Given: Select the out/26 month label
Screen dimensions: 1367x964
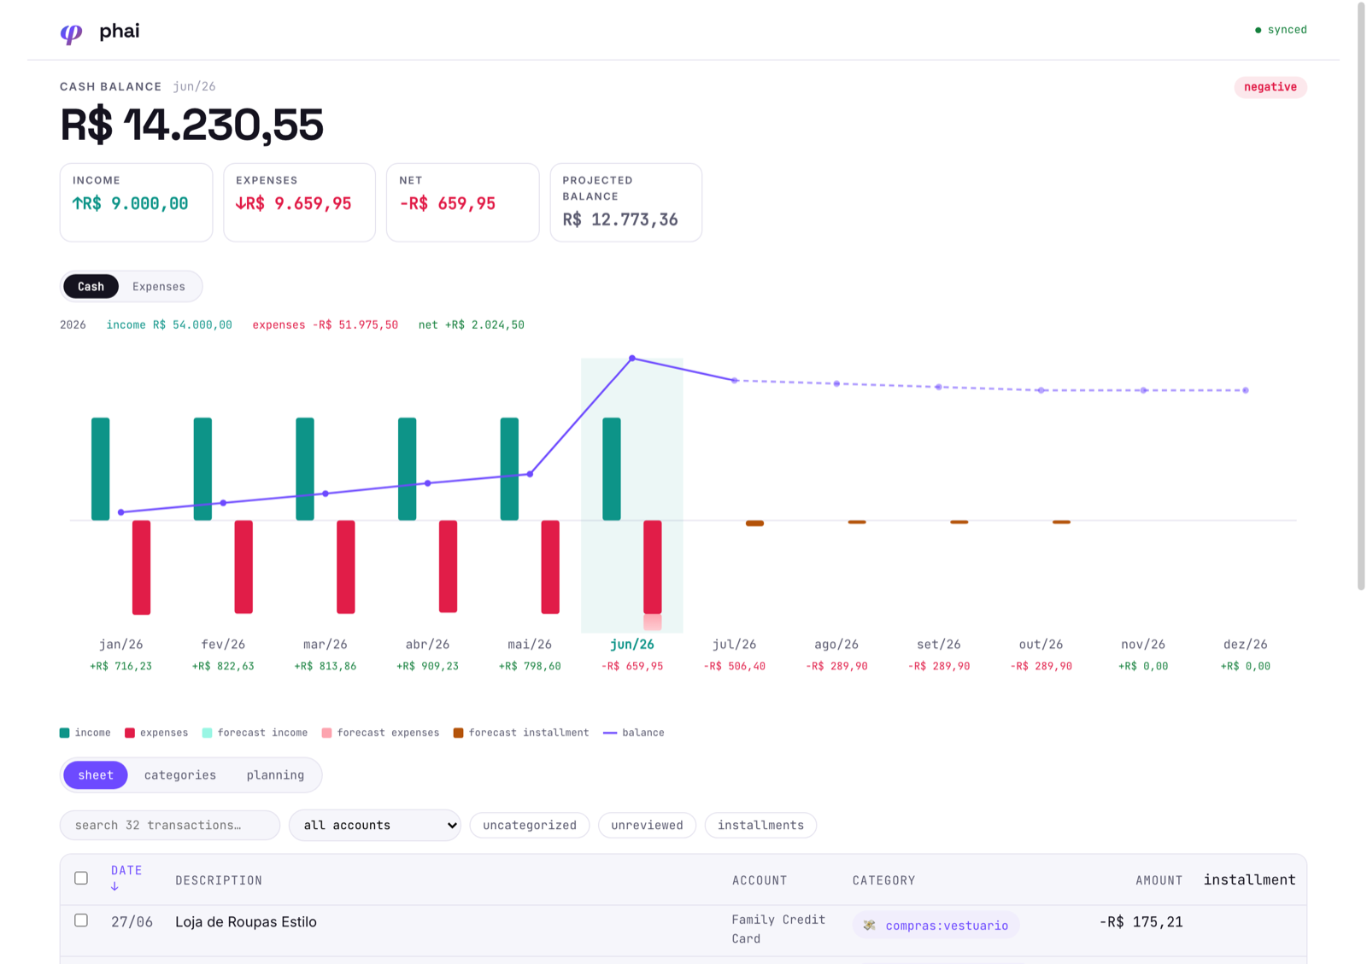Looking at the screenshot, I should (1041, 644).
